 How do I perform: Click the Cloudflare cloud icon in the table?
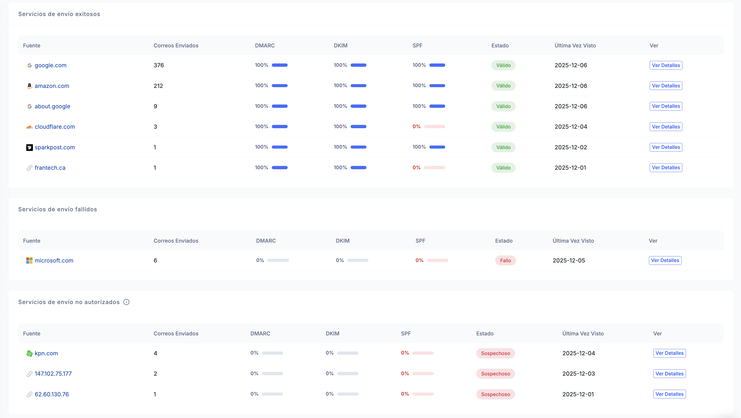coord(29,127)
